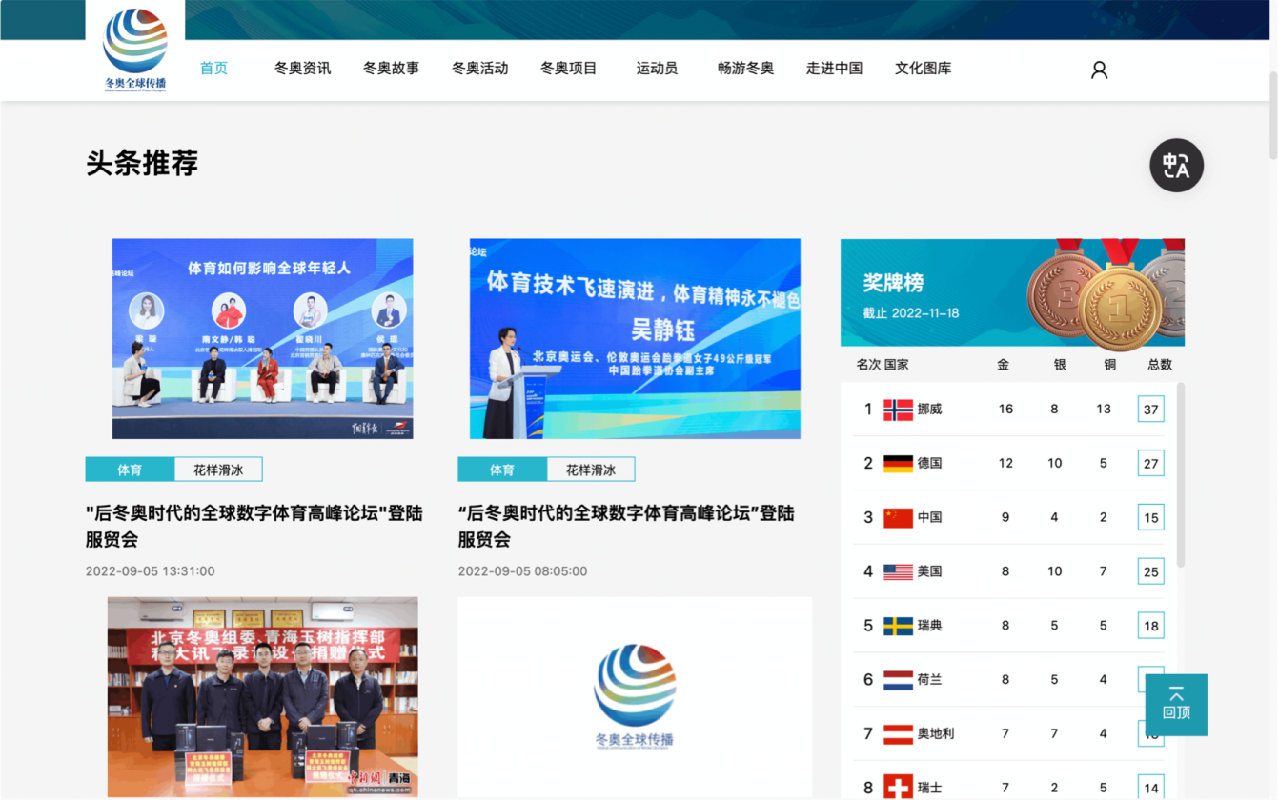Click timestamp 2022-09-05 08:05:00
The width and height of the screenshot is (1279, 800).
click(x=522, y=571)
